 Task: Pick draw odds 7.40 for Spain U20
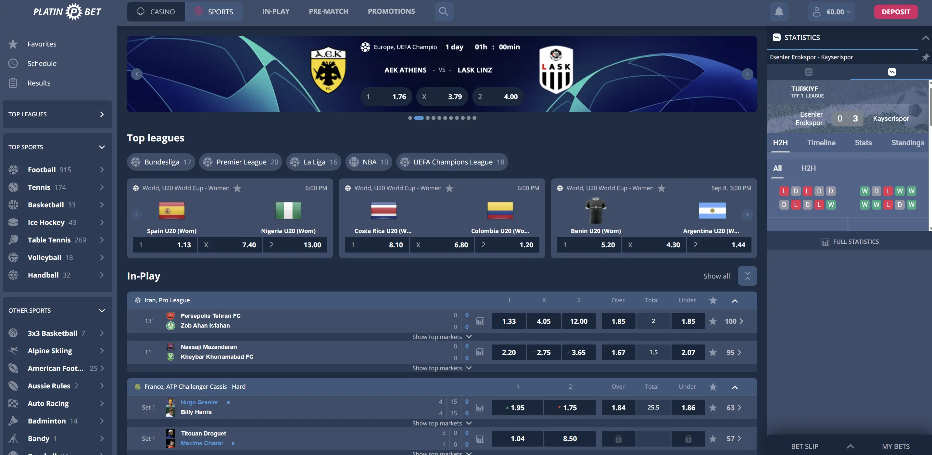tap(230, 245)
